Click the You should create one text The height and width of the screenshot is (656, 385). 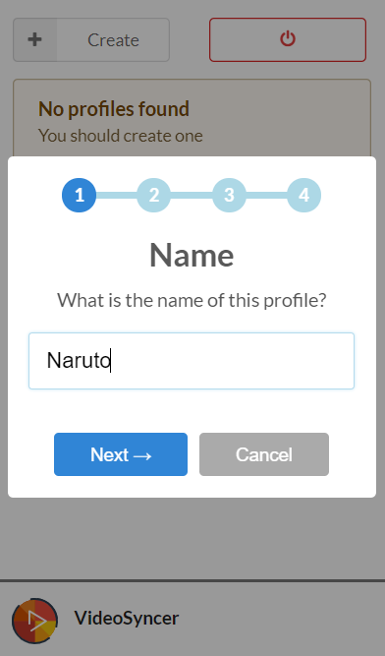pyautogui.click(x=121, y=136)
